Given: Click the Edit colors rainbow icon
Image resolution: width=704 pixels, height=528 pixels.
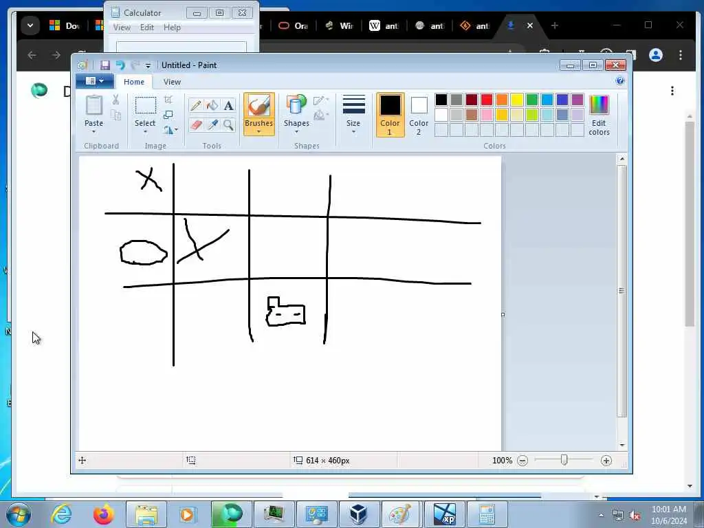Looking at the screenshot, I should coord(599,105).
